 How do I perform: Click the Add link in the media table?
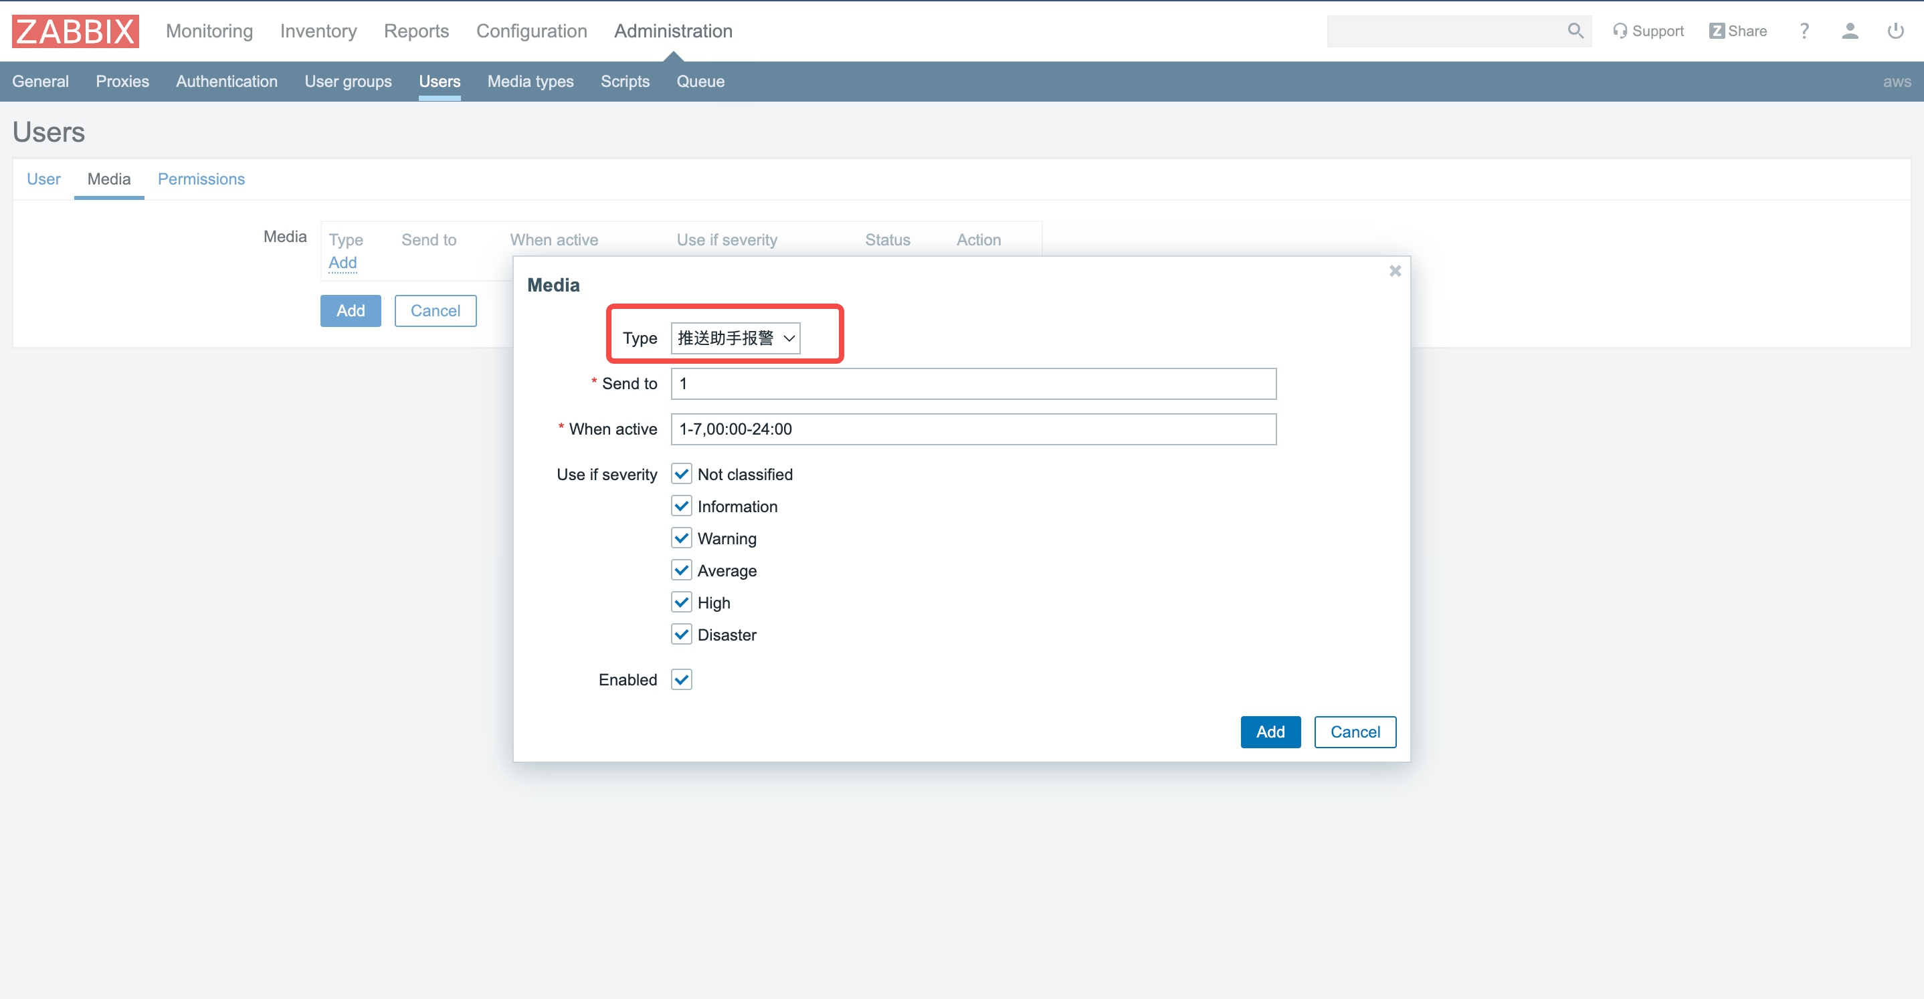pyautogui.click(x=343, y=263)
